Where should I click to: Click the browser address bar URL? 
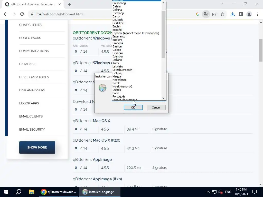[x=60, y=14]
